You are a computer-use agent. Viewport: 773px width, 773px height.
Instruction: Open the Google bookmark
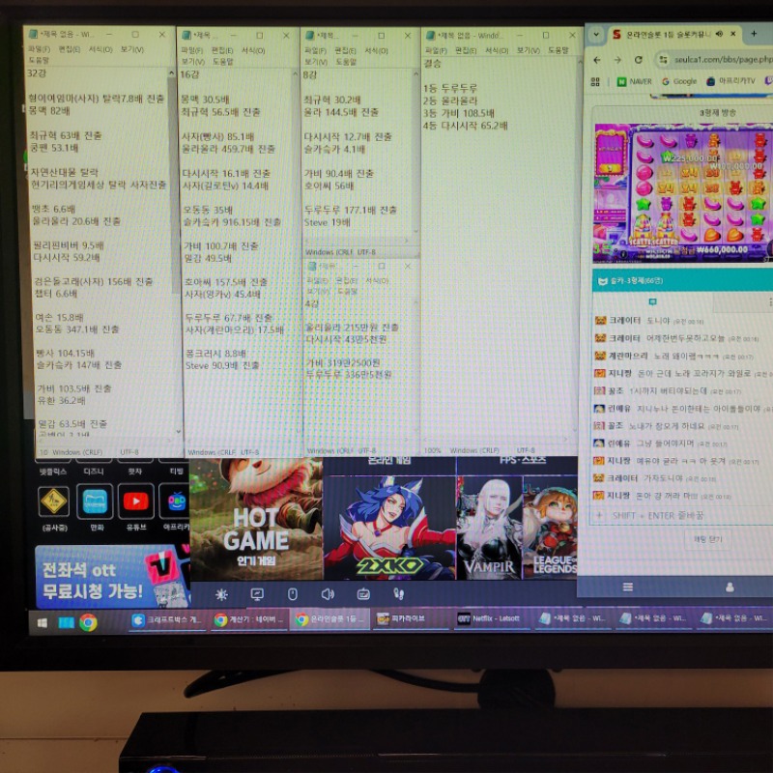tap(679, 82)
